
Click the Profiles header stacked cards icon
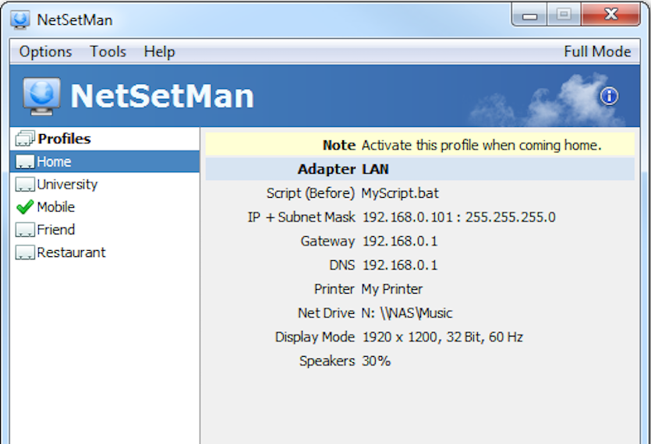pyautogui.click(x=25, y=139)
